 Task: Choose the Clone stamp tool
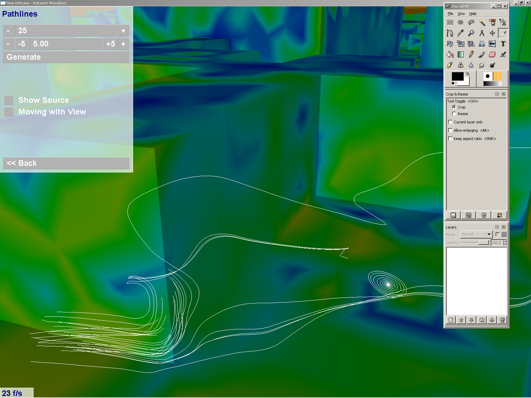coord(460,65)
